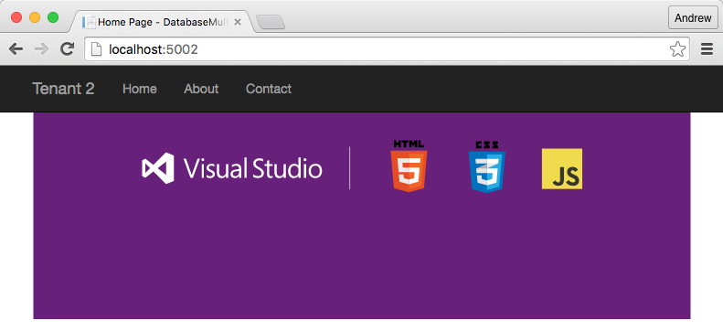Click the CSS3 logo in the banner
The image size is (723, 331).
point(487,166)
